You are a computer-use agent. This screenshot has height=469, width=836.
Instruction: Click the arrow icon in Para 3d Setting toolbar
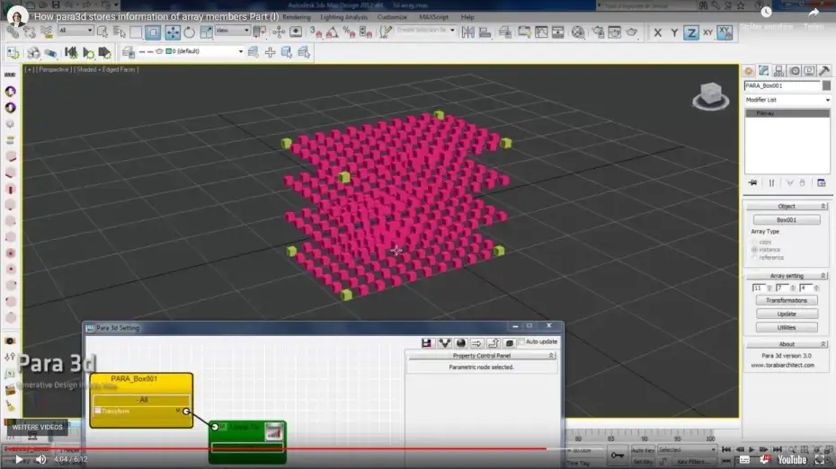point(476,342)
